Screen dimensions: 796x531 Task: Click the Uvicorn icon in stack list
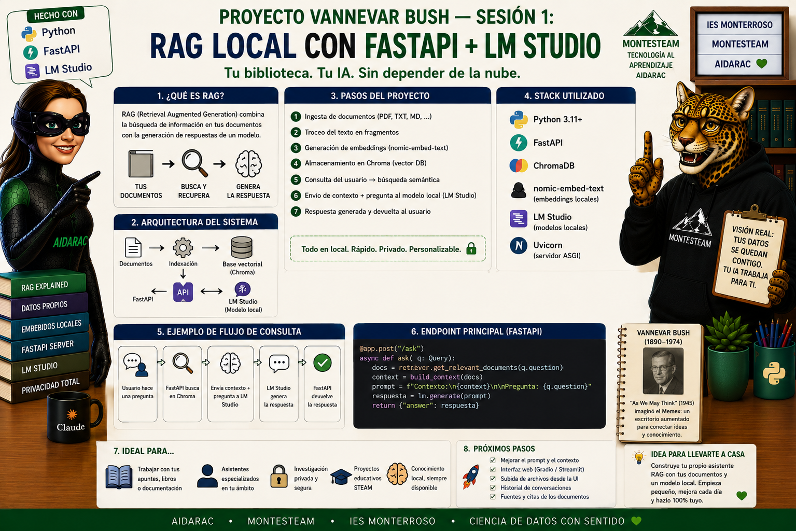coord(519,245)
